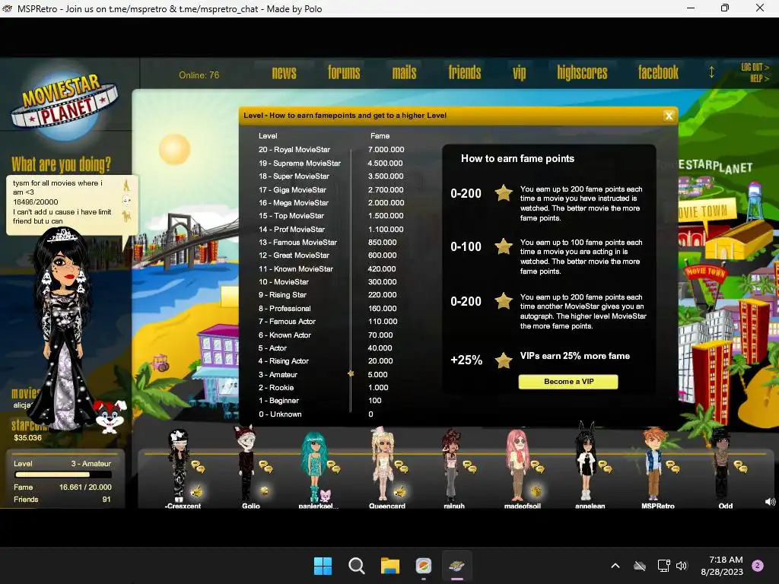Click the 'VIPs earn 25% more fame' text
This screenshot has width=779, height=584.
coord(575,356)
